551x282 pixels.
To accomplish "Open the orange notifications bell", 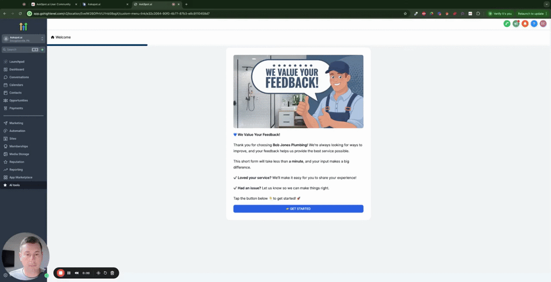I will click(525, 24).
